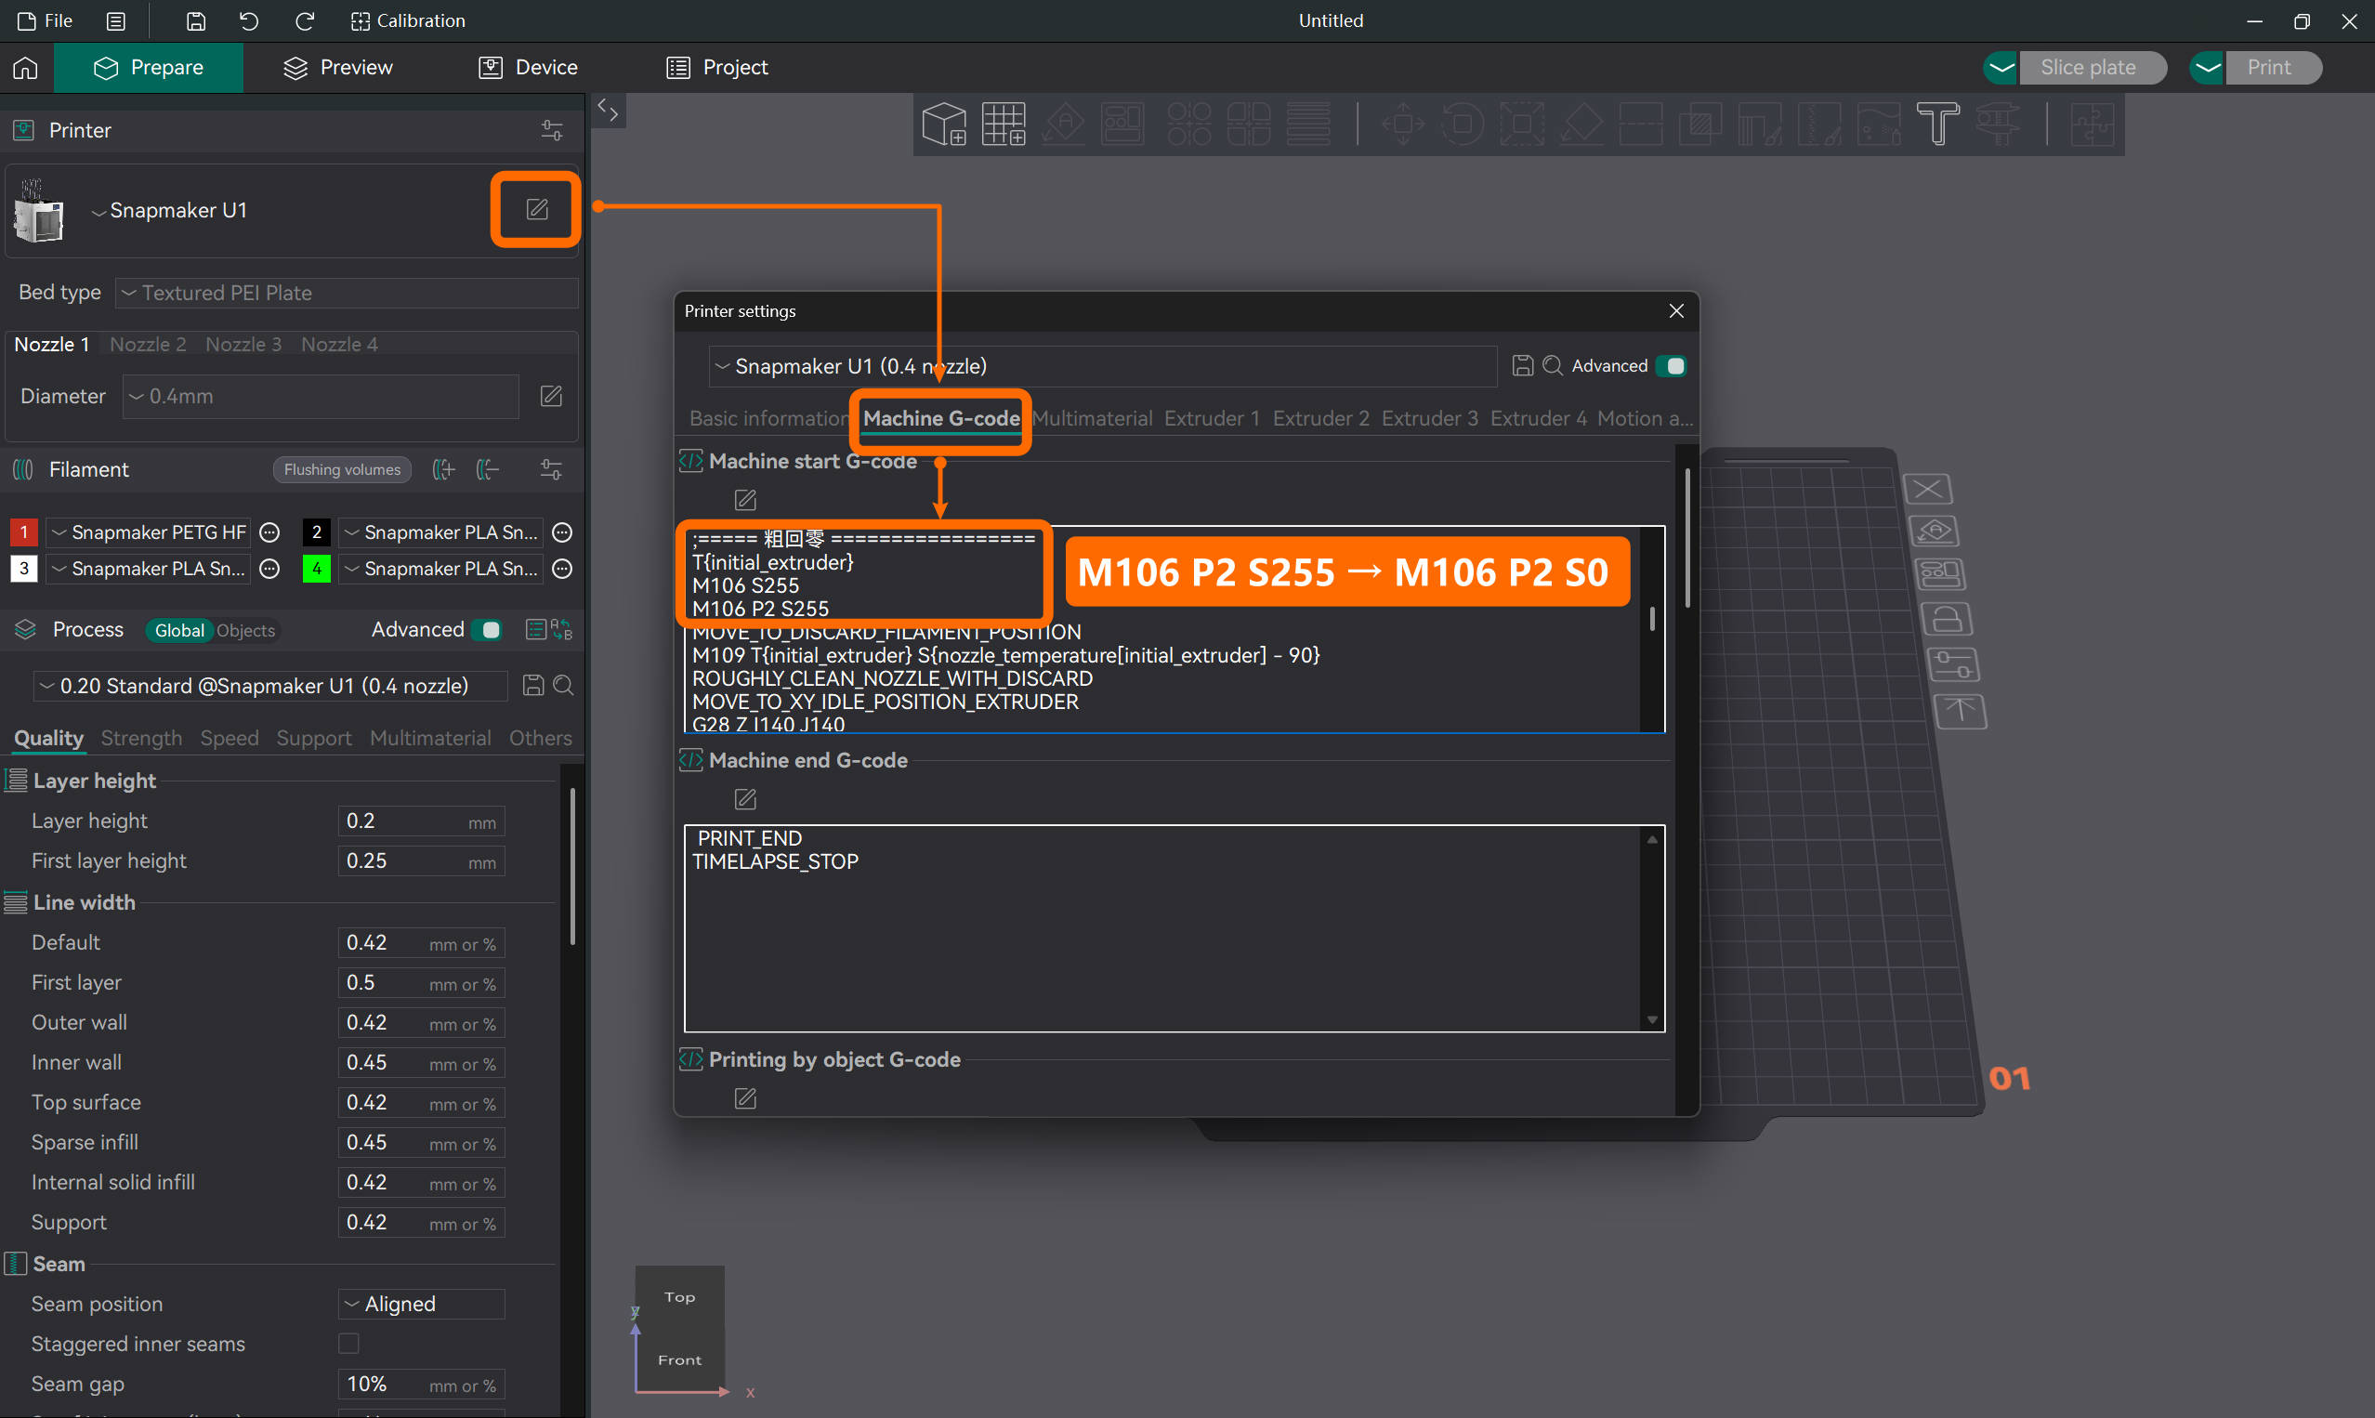This screenshot has height=1418, width=2375.
Task: Open the nozzle diameter edit icon
Action: [x=551, y=397]
